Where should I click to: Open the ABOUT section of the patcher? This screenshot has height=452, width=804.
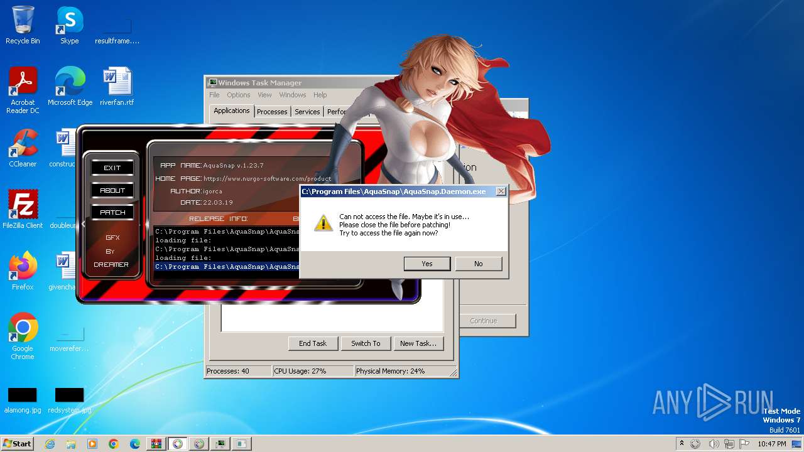tap(112, 190)
